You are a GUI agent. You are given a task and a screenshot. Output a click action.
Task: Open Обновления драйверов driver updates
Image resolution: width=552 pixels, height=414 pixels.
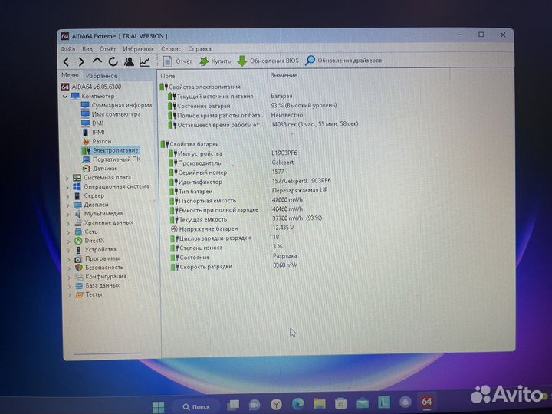tap(343, 61)
